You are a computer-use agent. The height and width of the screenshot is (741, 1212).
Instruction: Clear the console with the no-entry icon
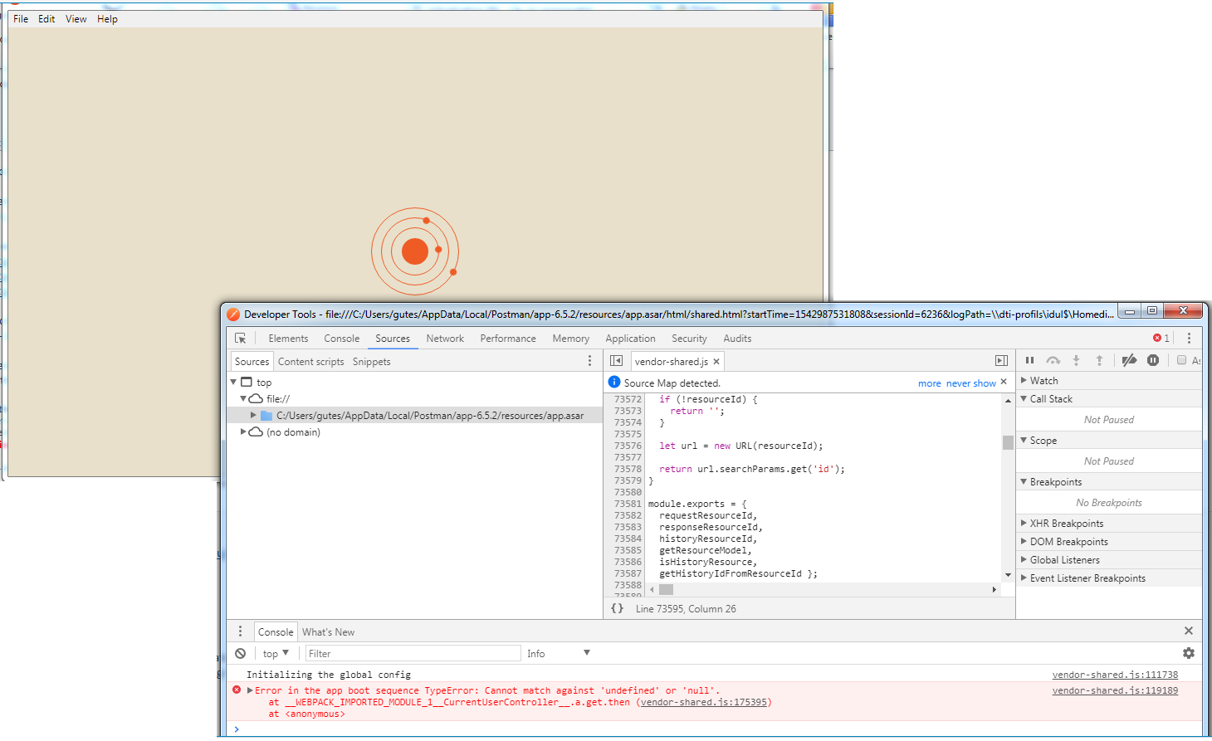coord(241,653)
